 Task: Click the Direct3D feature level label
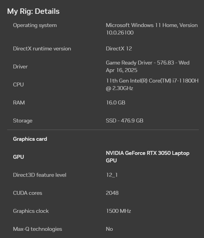click(40, 175)
